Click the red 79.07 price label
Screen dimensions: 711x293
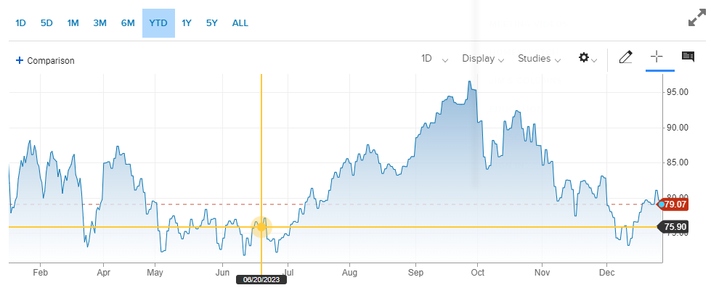click(675, 205)
